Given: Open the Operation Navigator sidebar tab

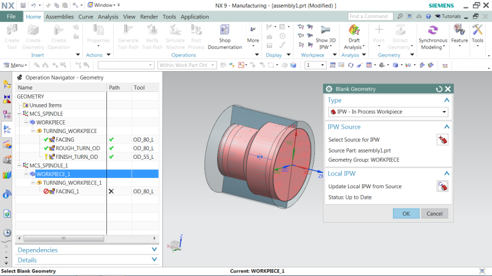Looking at the screenshot, I should pyautogui.click(x=7, y=129).
